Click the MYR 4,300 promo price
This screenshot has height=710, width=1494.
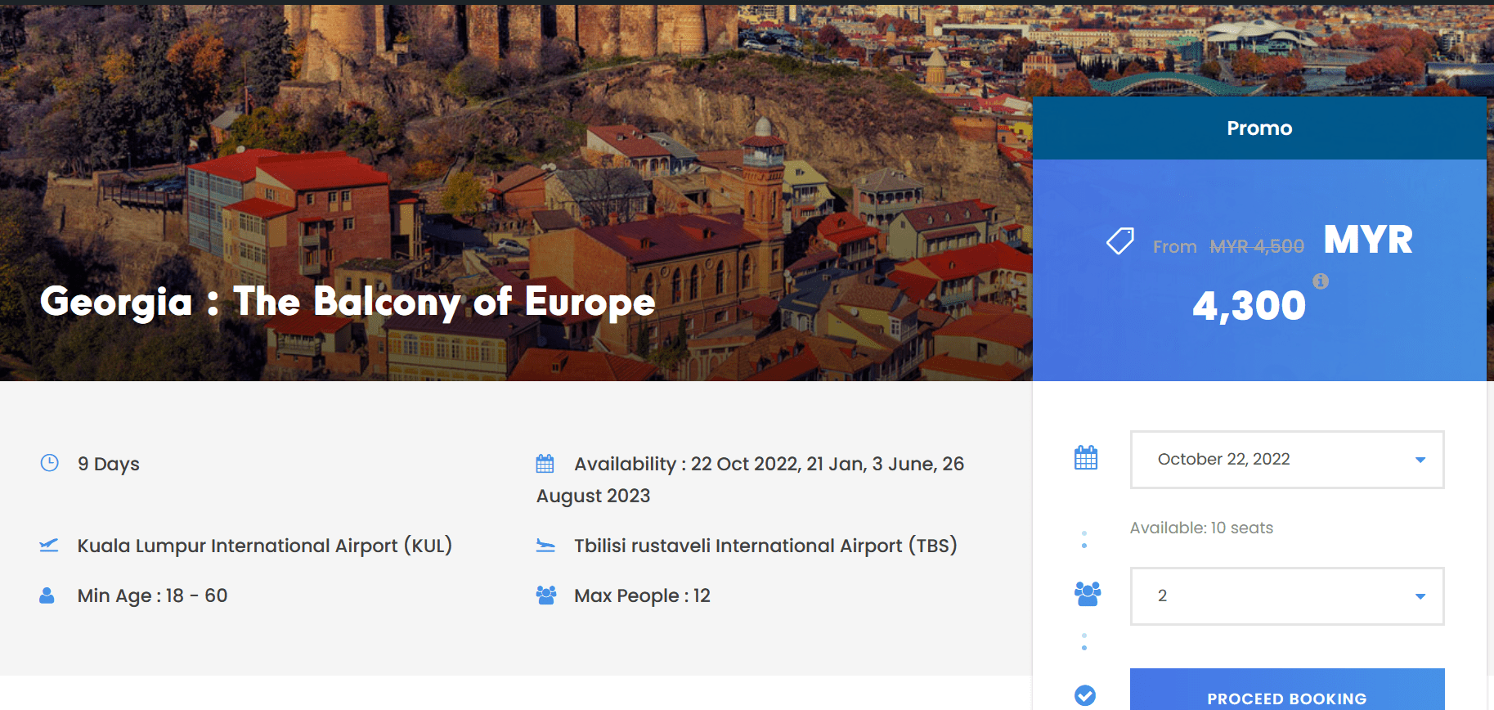(x=1249, y=305)
